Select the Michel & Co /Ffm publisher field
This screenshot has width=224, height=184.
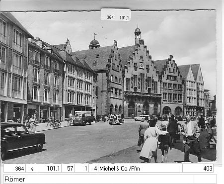[x=140, y=169]
